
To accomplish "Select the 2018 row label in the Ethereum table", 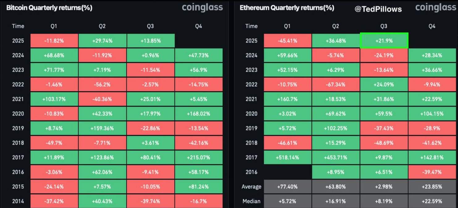I will 251,143.
